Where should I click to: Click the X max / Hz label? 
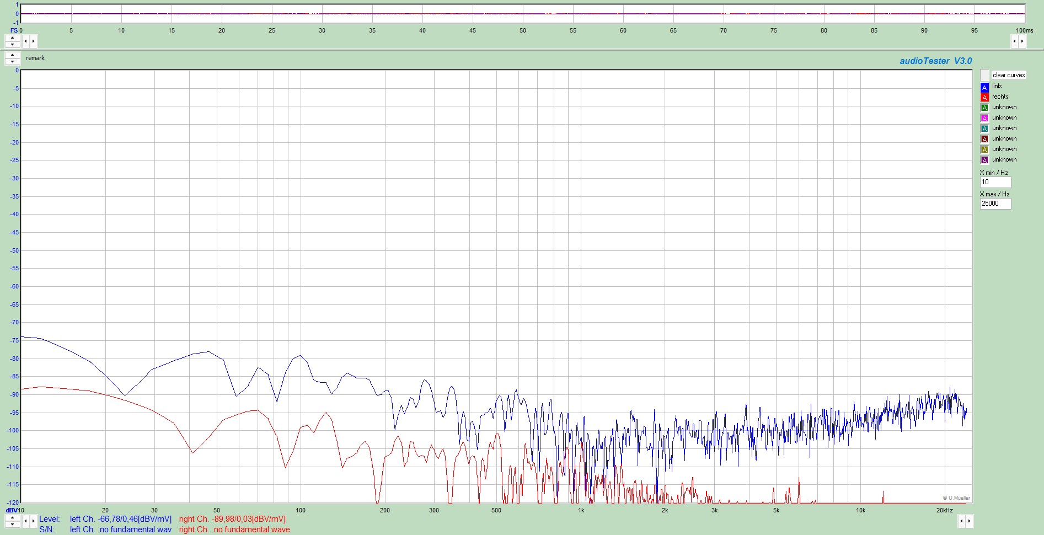995,194
